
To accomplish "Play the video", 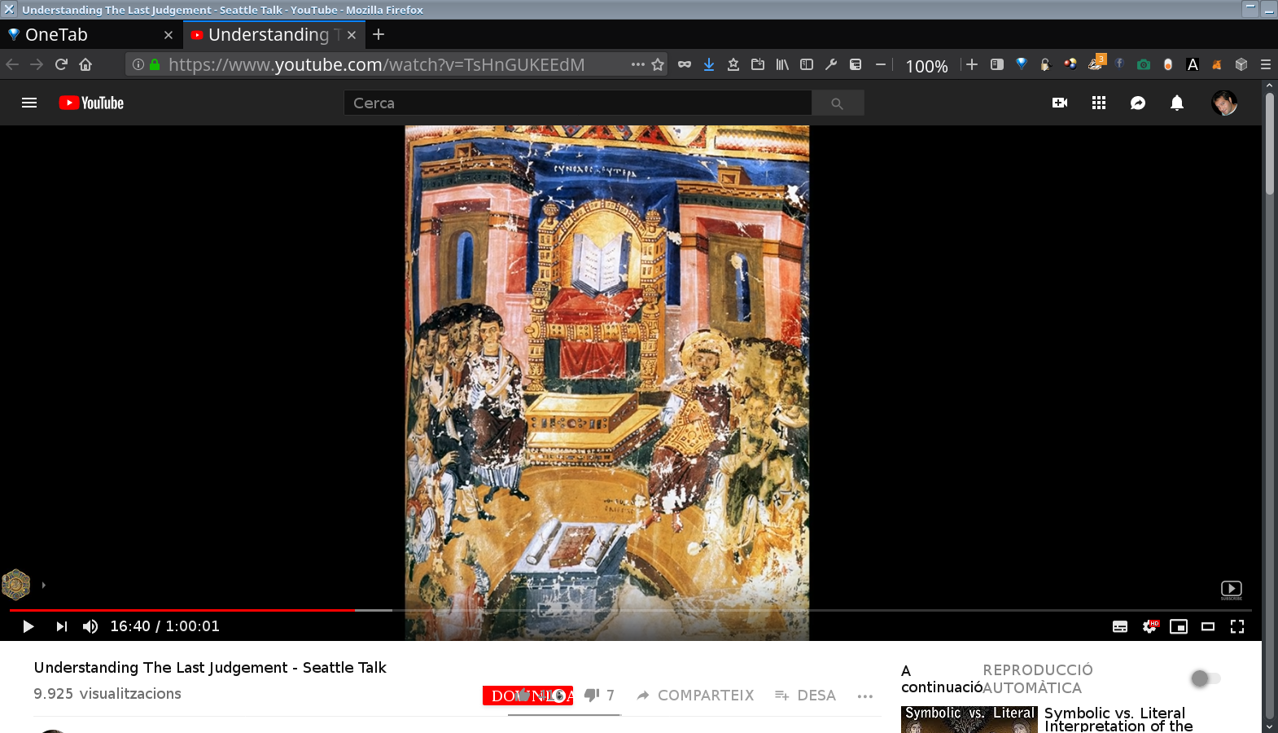I will tap(28, 626).
